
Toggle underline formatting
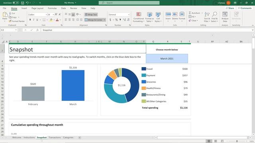pyautogui.click(x=37, y=20)
